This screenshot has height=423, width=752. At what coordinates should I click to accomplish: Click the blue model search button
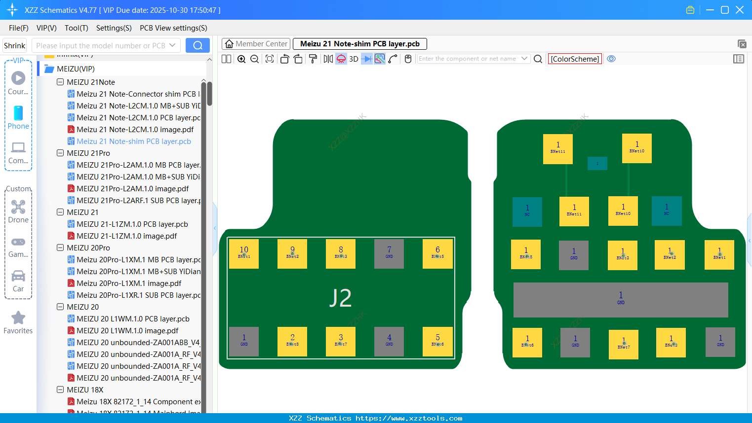point(198,45)
